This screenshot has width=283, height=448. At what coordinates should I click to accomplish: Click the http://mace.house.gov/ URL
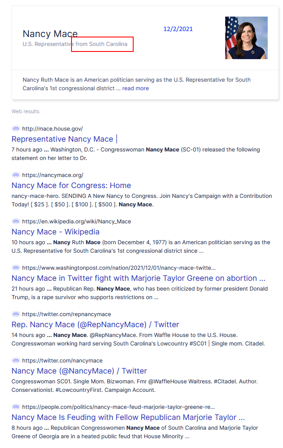52,128
